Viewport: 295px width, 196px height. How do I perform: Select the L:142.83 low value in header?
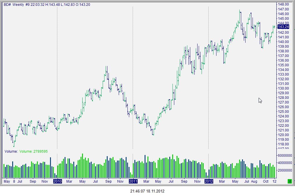[x=67, y=5]
